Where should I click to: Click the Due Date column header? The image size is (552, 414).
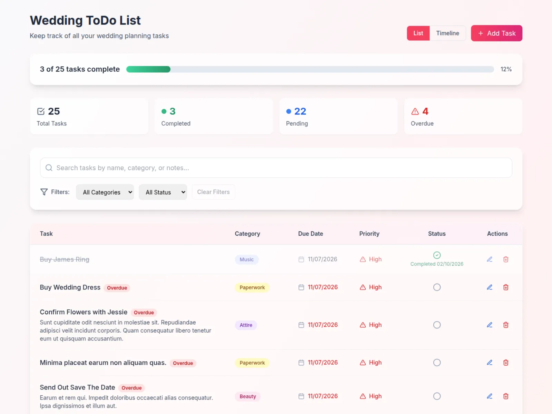click(310, 234)
